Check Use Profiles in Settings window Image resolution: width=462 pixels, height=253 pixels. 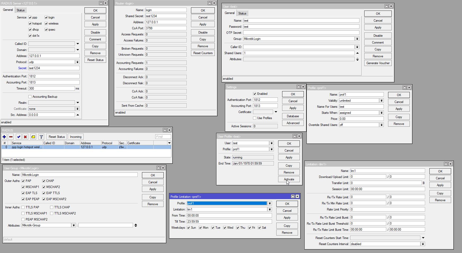(x=255, y=118)
